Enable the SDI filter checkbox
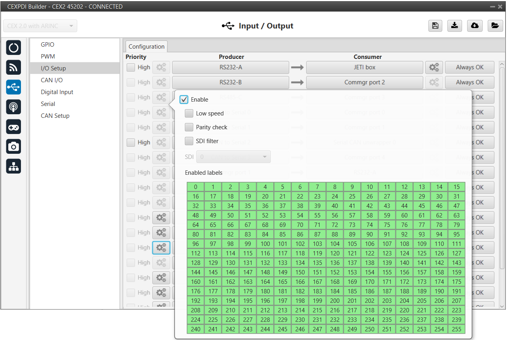This screenshot has height=340, width=507. [189, 141]
